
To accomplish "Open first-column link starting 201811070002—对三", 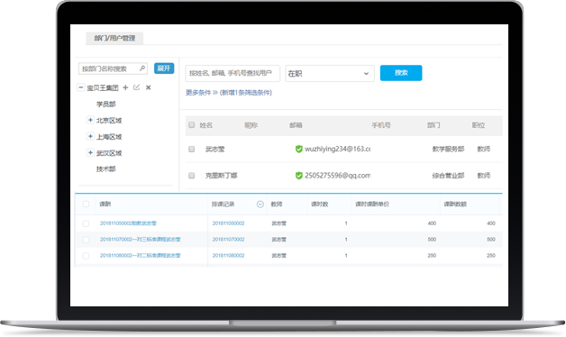I will [140, 239].
